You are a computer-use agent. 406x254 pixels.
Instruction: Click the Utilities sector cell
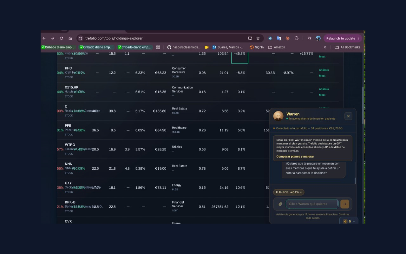pyautogui.click(x=177, y=147)
